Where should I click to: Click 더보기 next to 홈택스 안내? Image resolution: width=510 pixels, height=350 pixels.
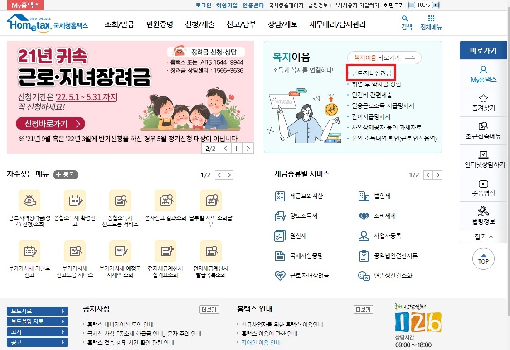[x=363, y=309]
